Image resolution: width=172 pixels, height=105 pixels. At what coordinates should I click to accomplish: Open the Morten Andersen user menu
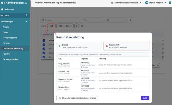(x=156, y=3)
